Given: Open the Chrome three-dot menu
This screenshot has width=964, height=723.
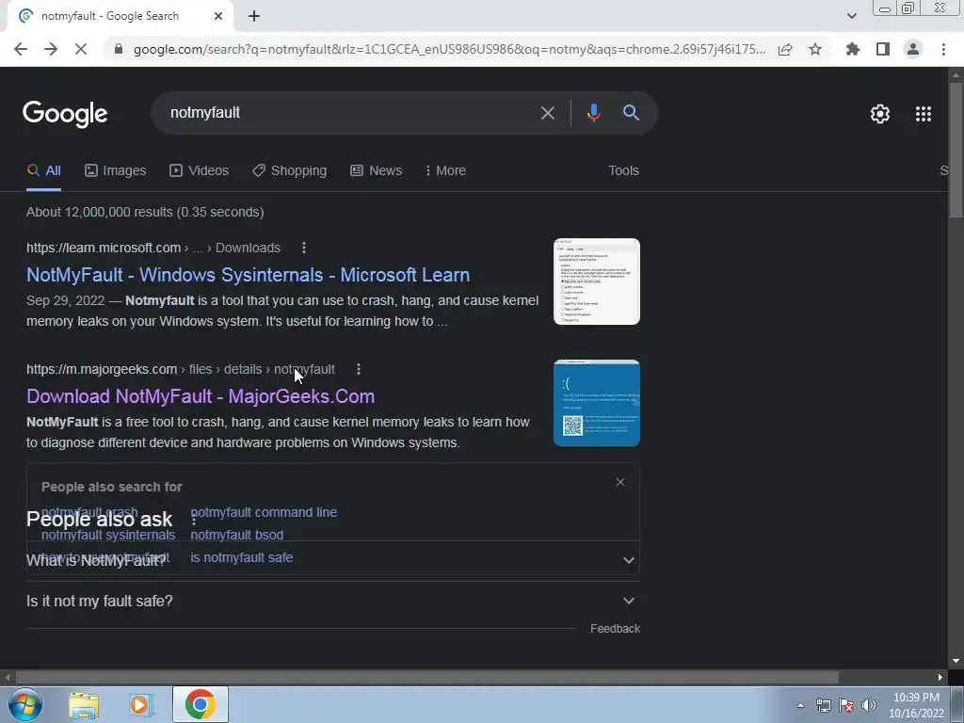Looking at the screenshot, I should [943, 49].
